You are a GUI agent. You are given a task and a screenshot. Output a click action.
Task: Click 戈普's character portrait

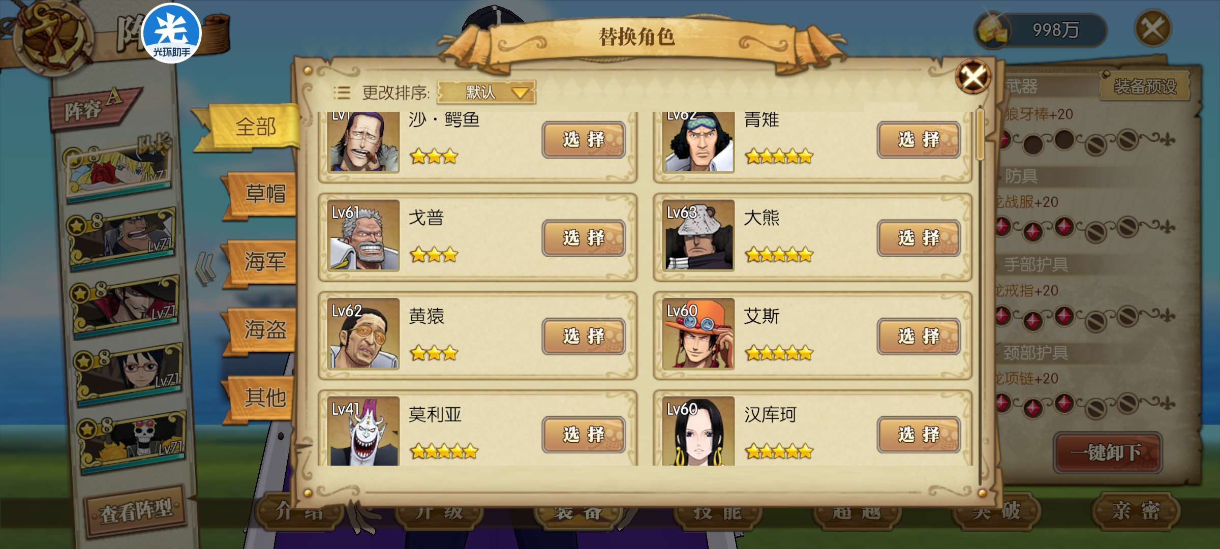coord(363,235)
